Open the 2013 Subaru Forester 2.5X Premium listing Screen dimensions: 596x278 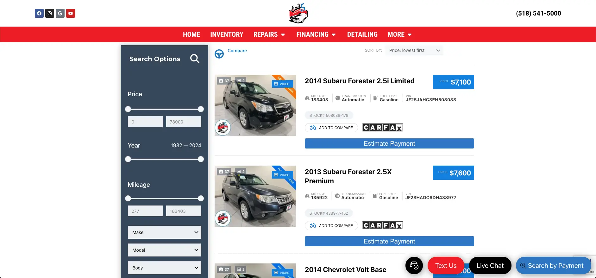click(x=348, y=176)
